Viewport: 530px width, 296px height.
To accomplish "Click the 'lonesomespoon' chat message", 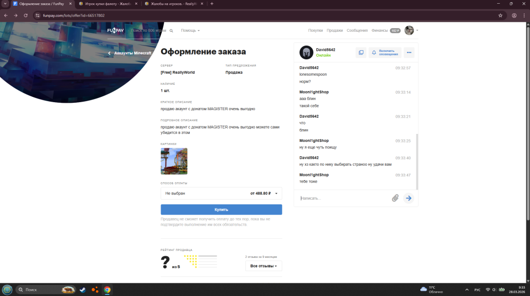I will 313,74.
